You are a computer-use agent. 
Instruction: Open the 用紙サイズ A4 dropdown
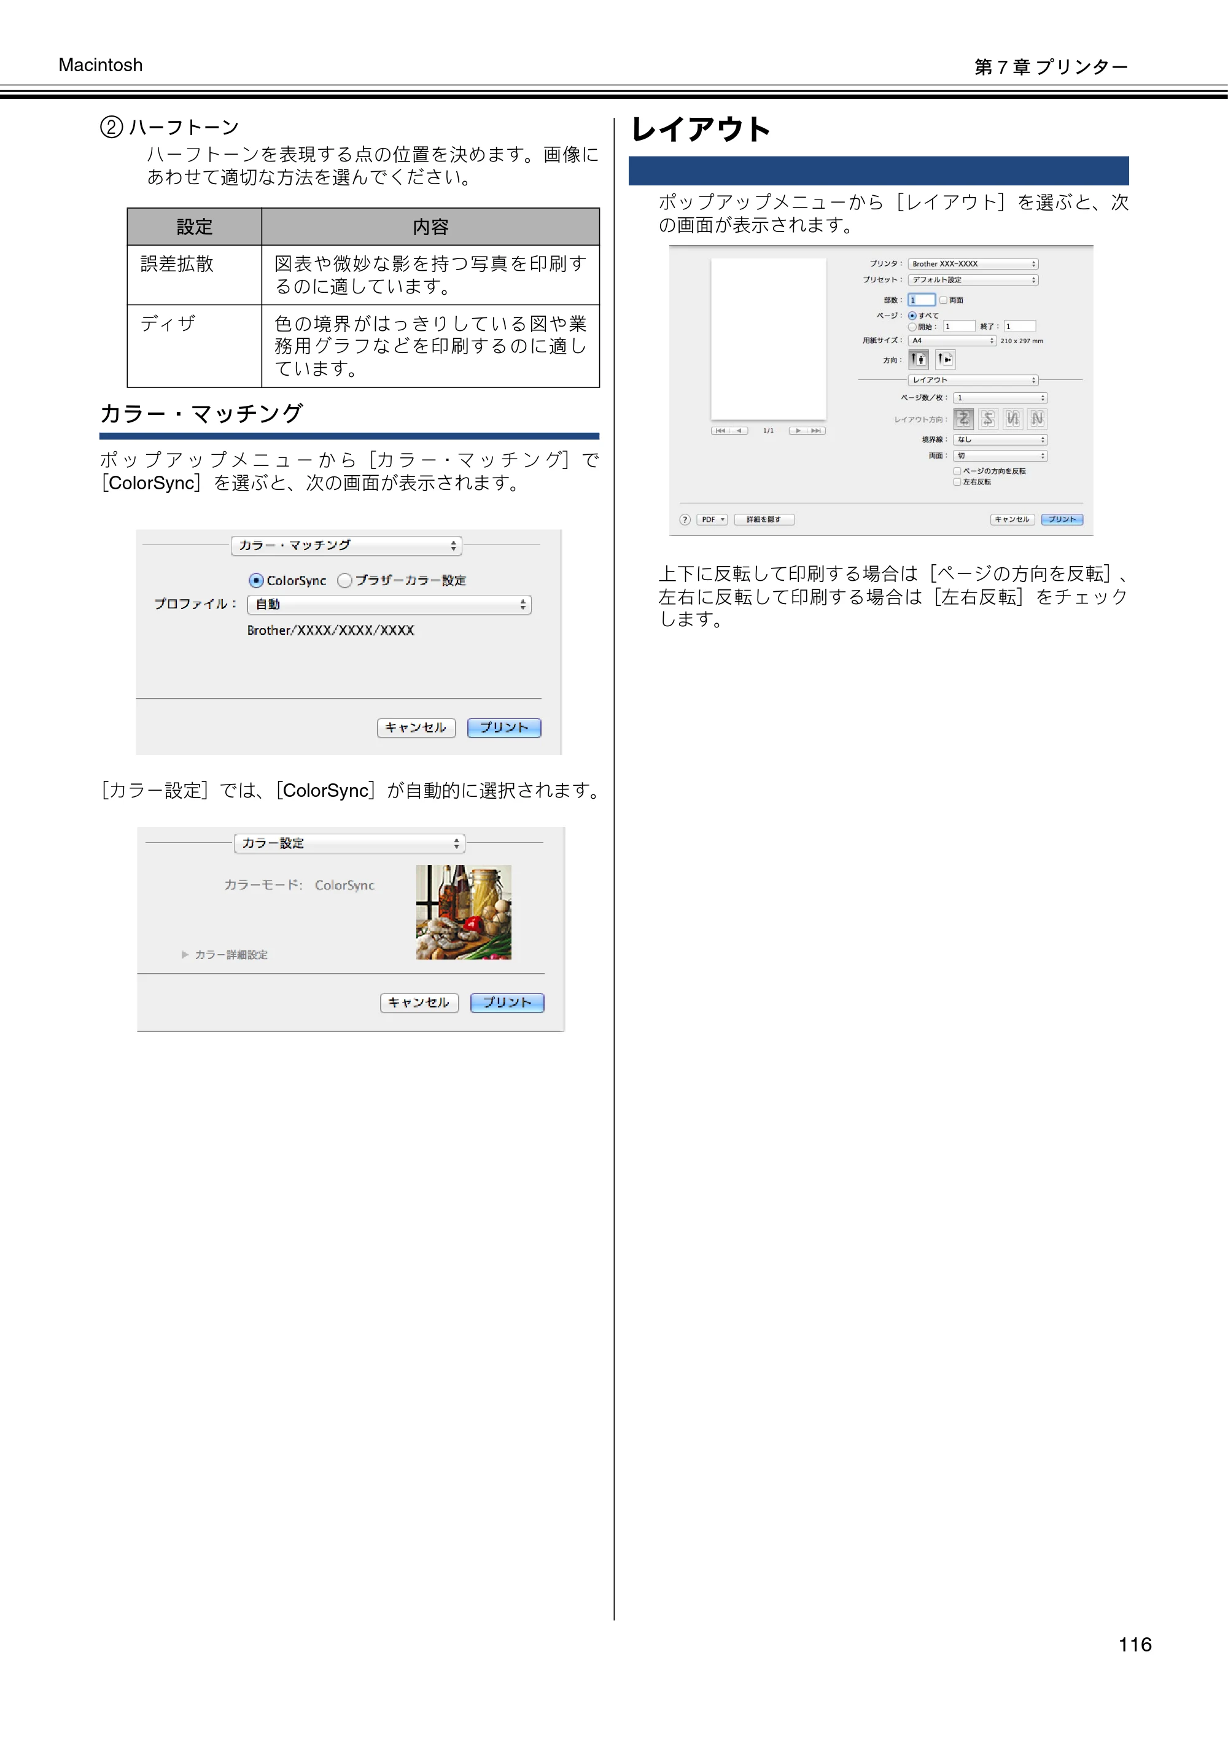point(952,341)
